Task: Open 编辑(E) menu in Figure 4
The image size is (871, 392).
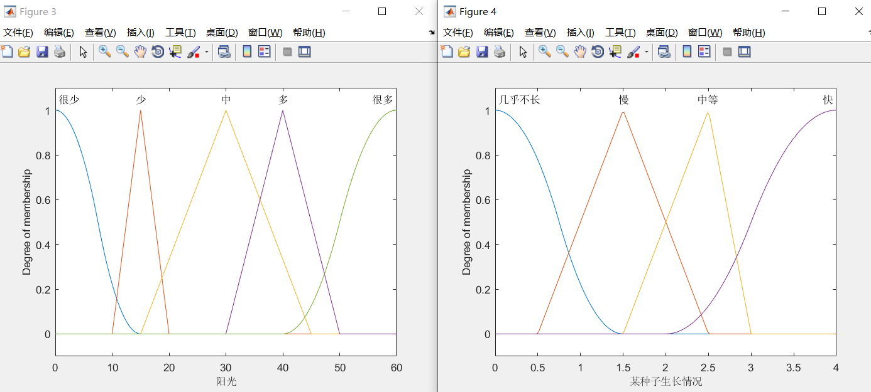Action: click(x=499, y=33)
